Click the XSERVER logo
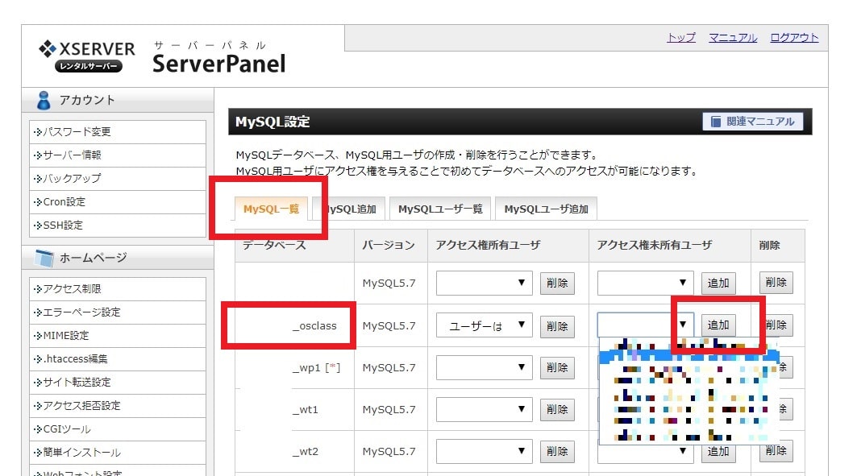The width and height of the screenshot is (857, 476). pos(86,54)
